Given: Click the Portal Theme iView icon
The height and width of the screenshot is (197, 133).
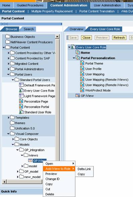Looking at the screenshot, I should click(82, 63).
